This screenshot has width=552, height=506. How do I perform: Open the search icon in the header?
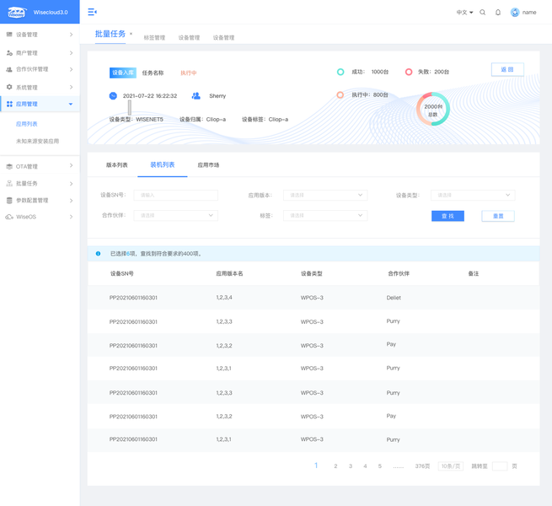coord(483,13)
